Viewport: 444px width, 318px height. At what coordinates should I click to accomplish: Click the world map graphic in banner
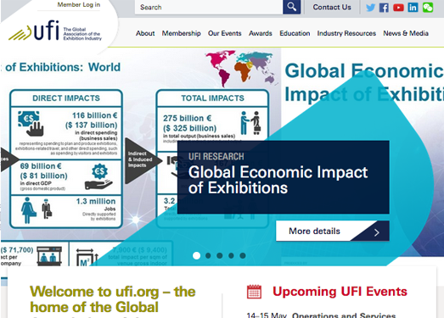coord(241,68)
